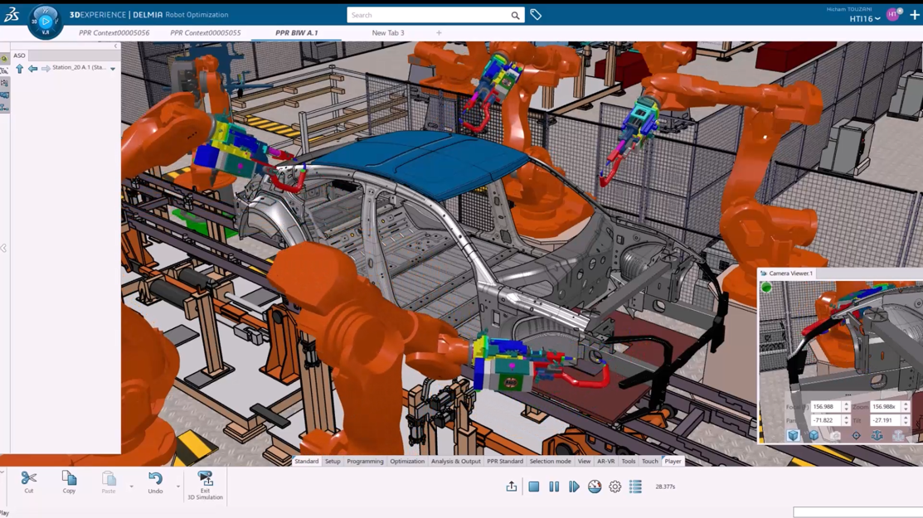Click the simulation speed gauge icon
Image resolution: width=923 pixels, height=518 pixels.
click(593, 487)
